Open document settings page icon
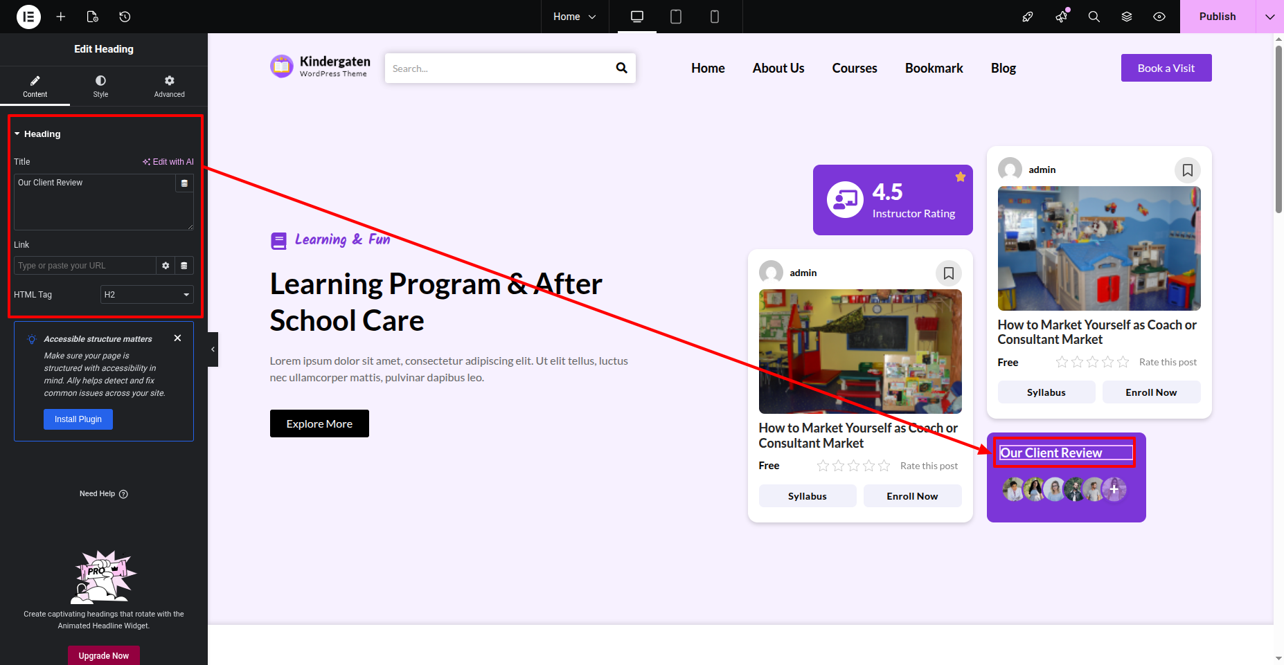The image size is (1284, 665). pos(93,17)
